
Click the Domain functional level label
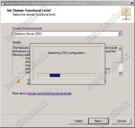[x=28, y=28]
